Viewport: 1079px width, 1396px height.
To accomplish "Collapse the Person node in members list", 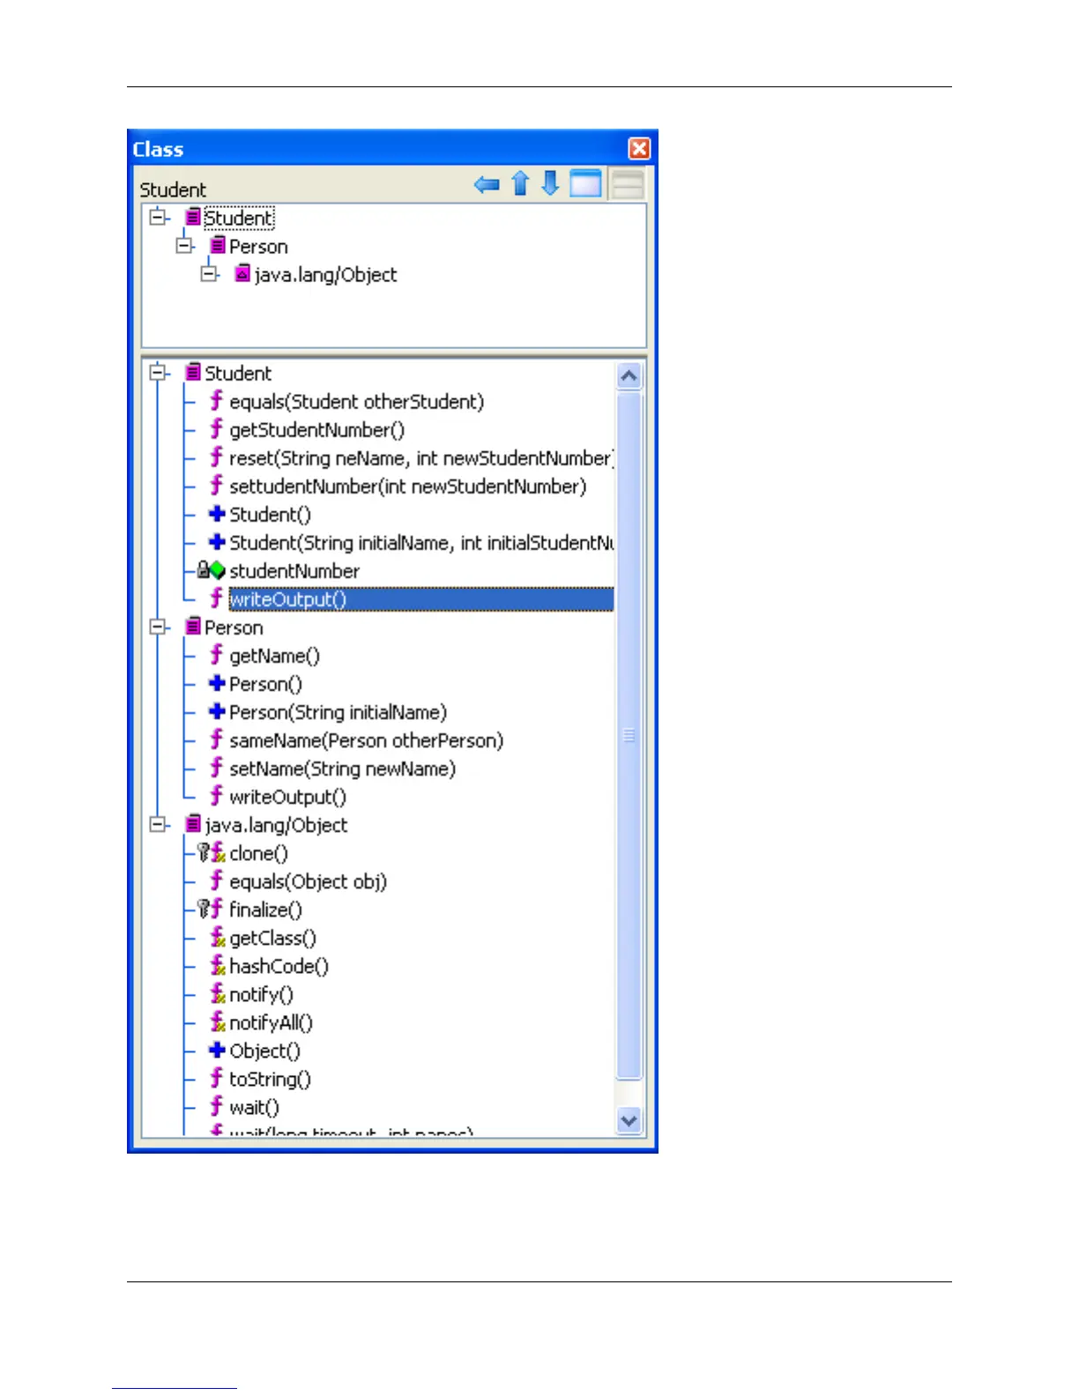I will click(159, 627).
